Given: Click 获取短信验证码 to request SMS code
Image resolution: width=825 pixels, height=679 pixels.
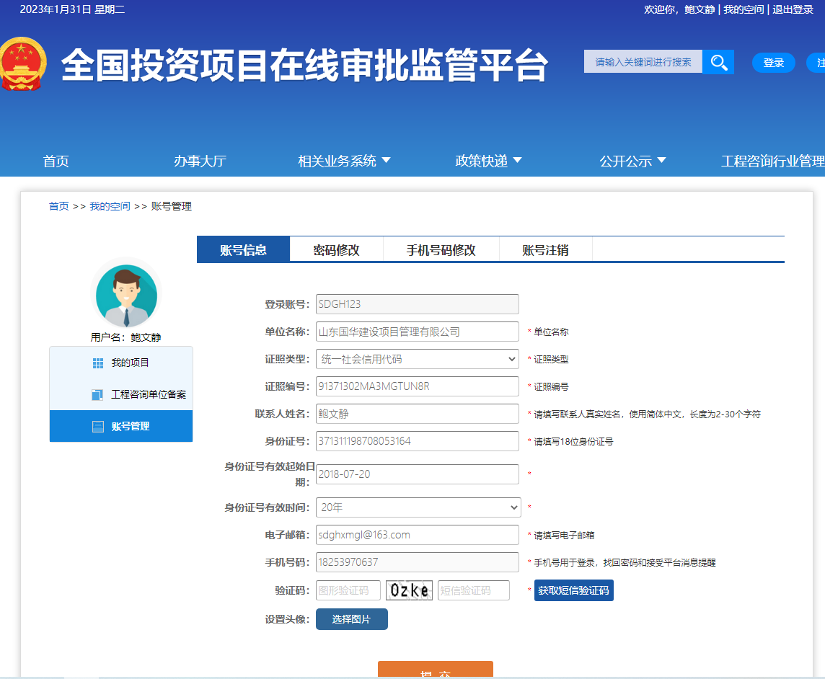Looking at the screenshot, I should [573, 590].
